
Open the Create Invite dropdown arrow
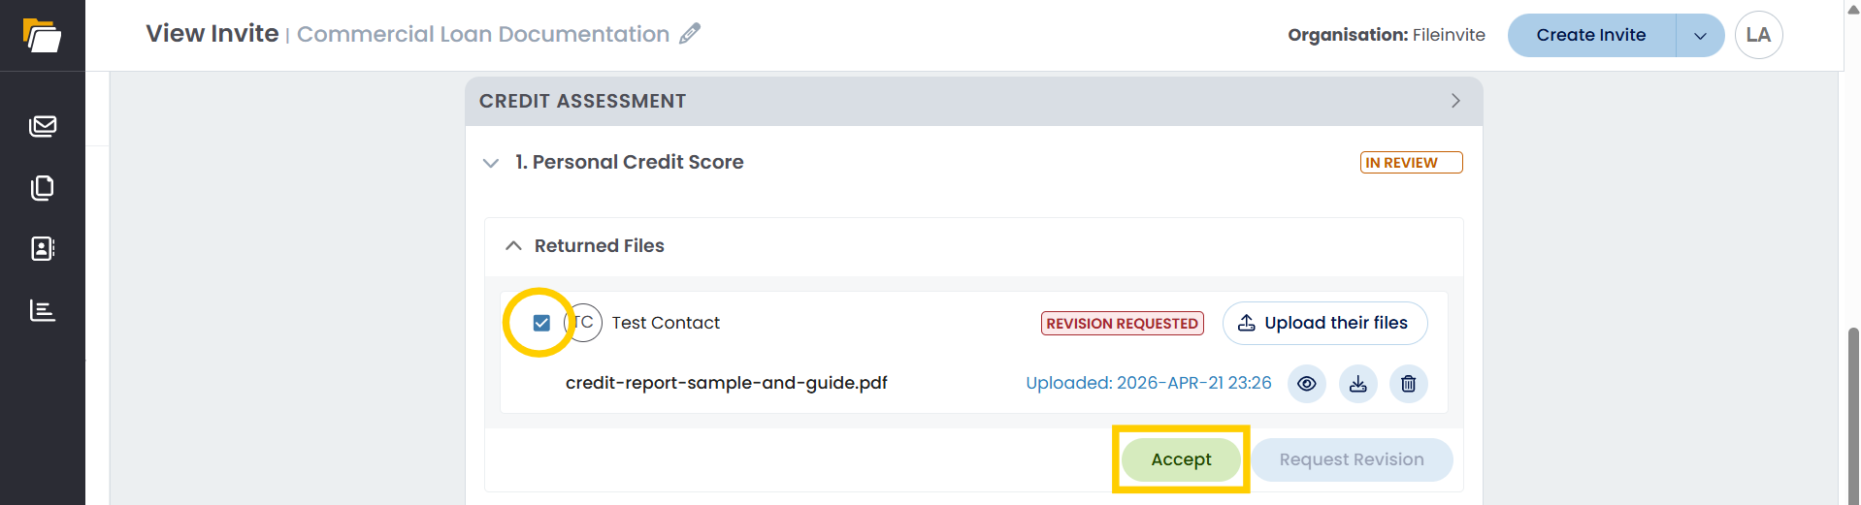click(x=1700, y=36)
